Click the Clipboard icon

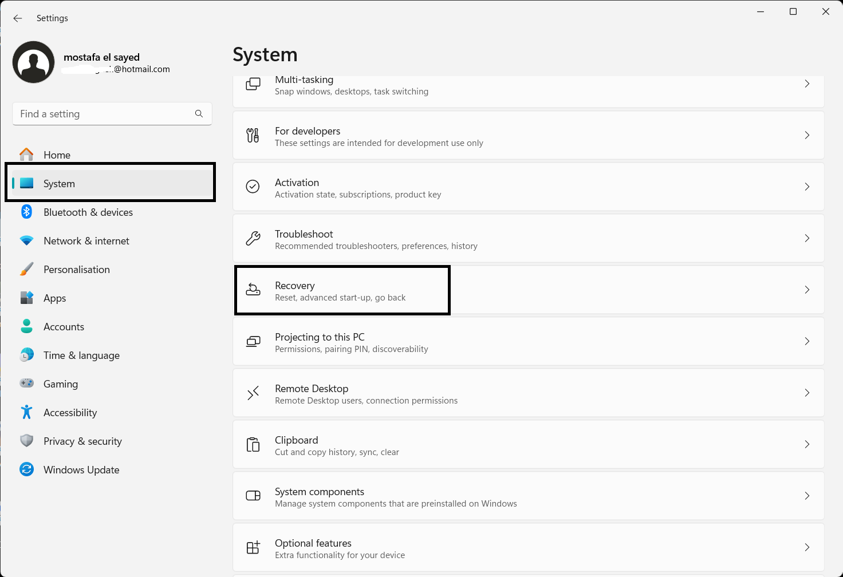[253, 444]
